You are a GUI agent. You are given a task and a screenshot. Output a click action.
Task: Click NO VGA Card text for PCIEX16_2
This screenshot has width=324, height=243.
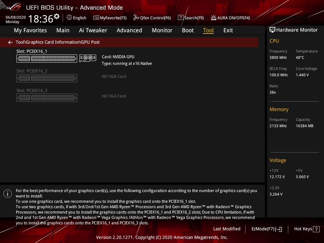114,77
